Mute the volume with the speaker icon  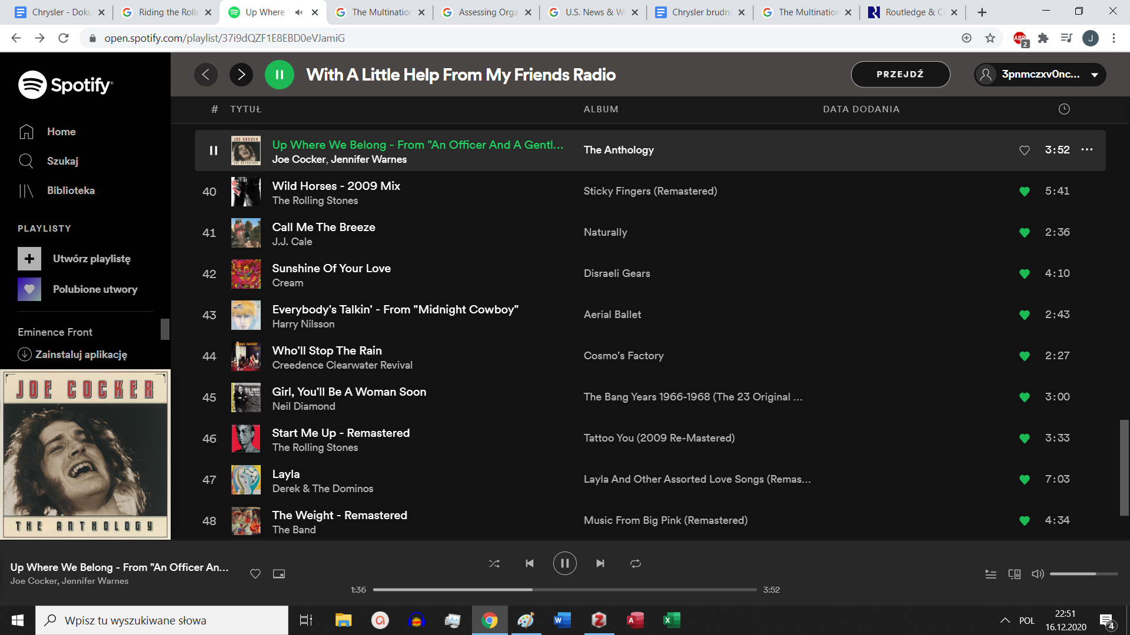(1038, 574)
